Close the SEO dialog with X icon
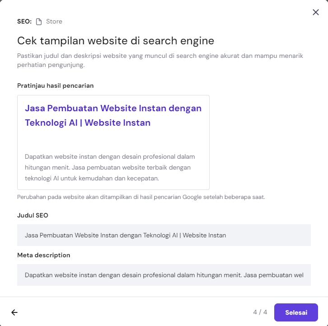 coord(316,13)
